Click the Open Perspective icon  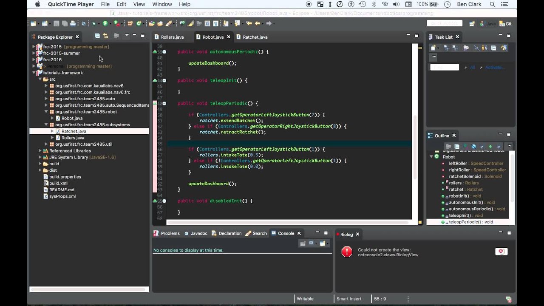point(472,23)
